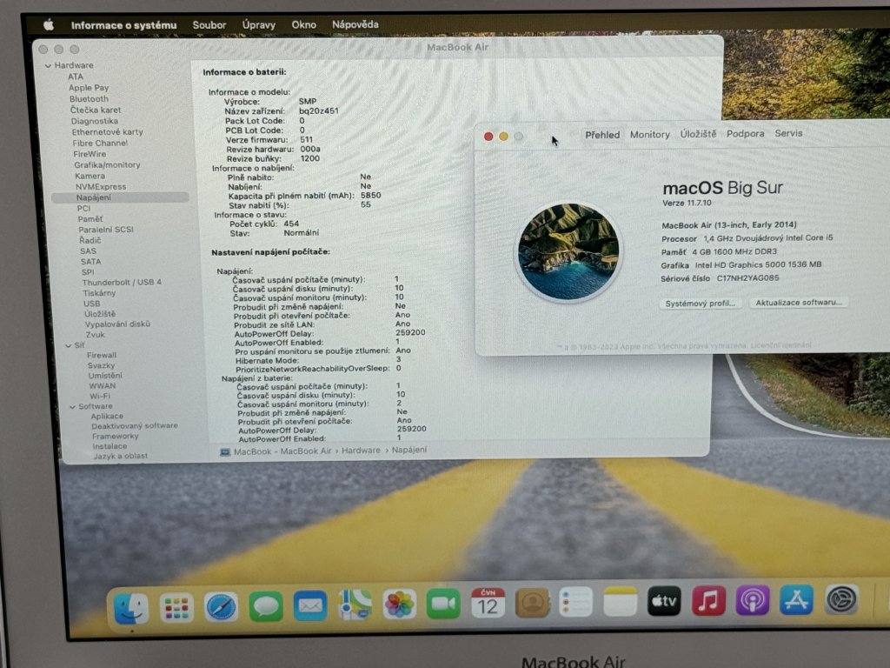Collapse the Hardware section in sidebar
This screenshot has width=890, height=668.
[x=49, y=66]
